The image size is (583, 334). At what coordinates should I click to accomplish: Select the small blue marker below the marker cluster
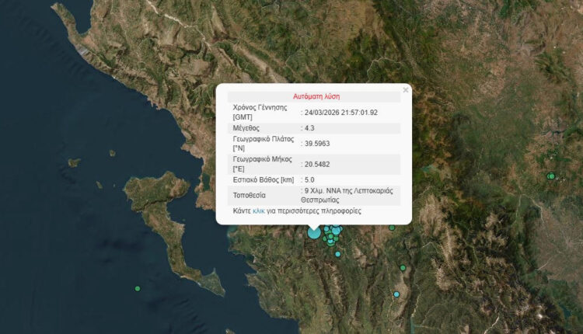point(337,254)
